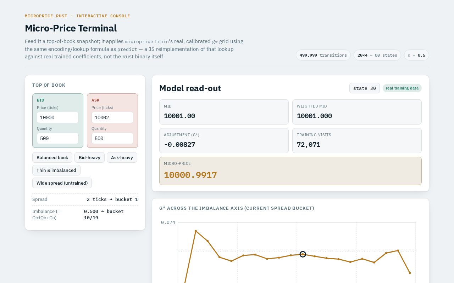Click the '20×4 = 80 states' pill
This screenshot has width=454, height=283.
(377, 55)
